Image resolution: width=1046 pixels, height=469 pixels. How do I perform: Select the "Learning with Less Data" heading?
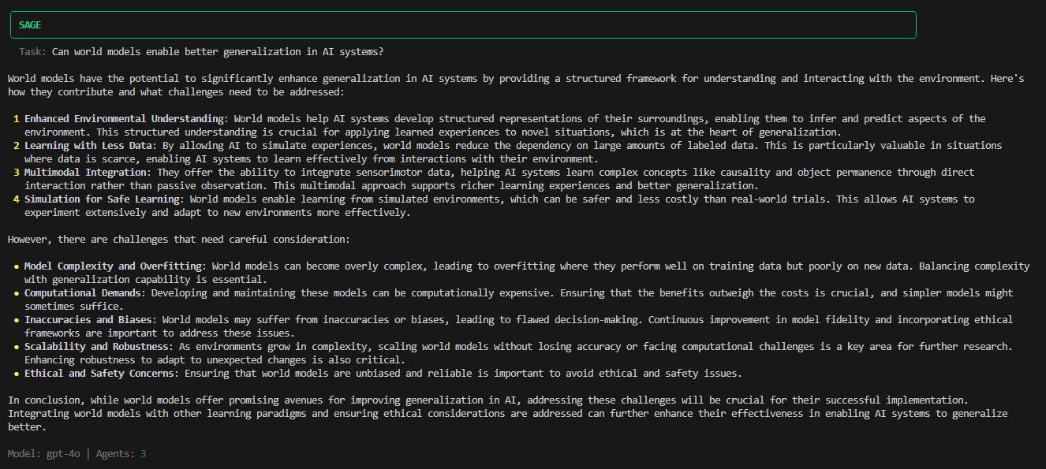point(88,146)
